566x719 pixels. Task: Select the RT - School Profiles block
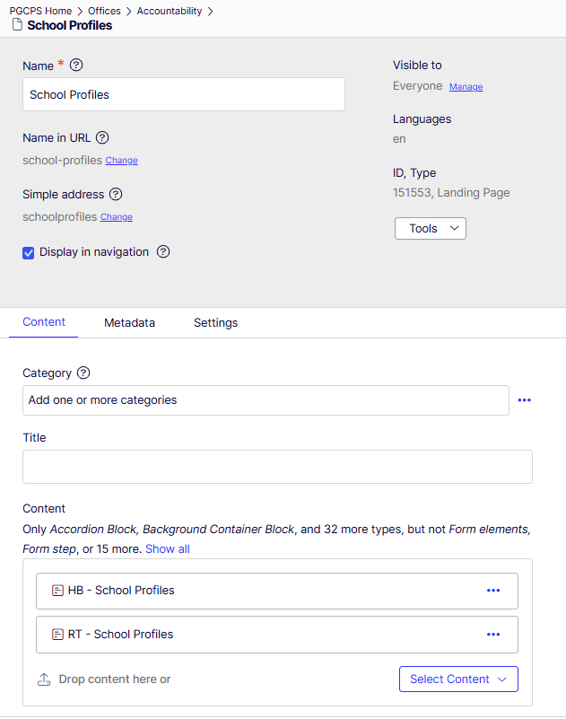[277, 635]
